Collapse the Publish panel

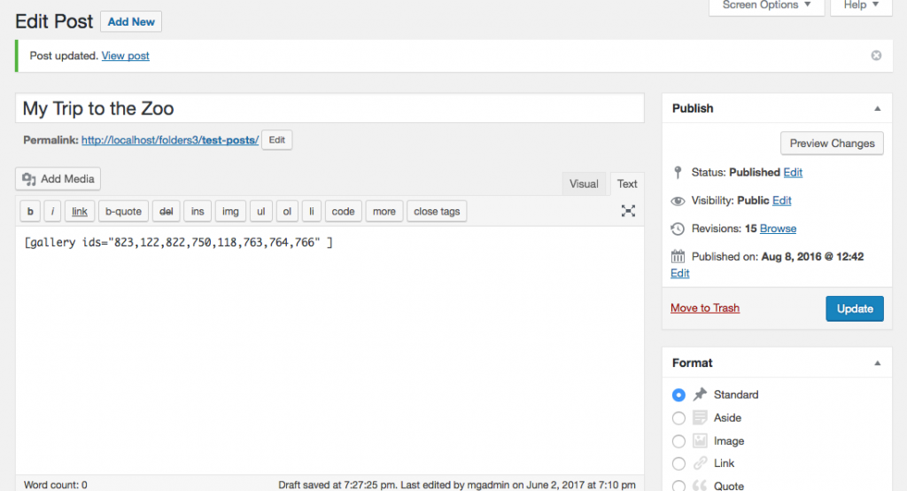[878, 109]
